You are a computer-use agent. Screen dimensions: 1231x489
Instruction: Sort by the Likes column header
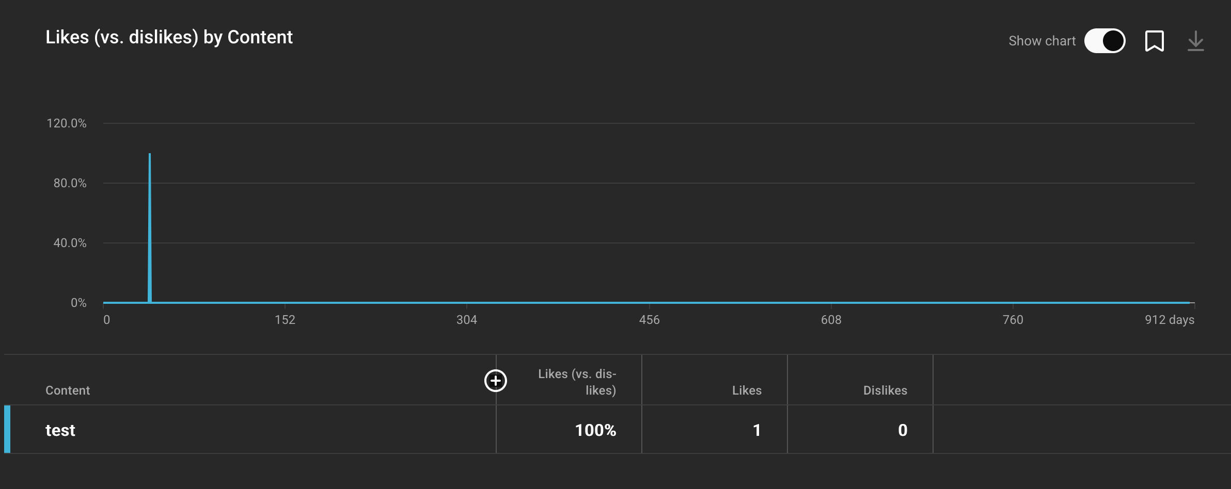point(747,390)
